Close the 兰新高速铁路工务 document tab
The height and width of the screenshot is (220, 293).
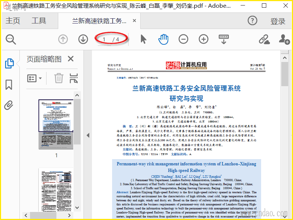click(134, 21)
